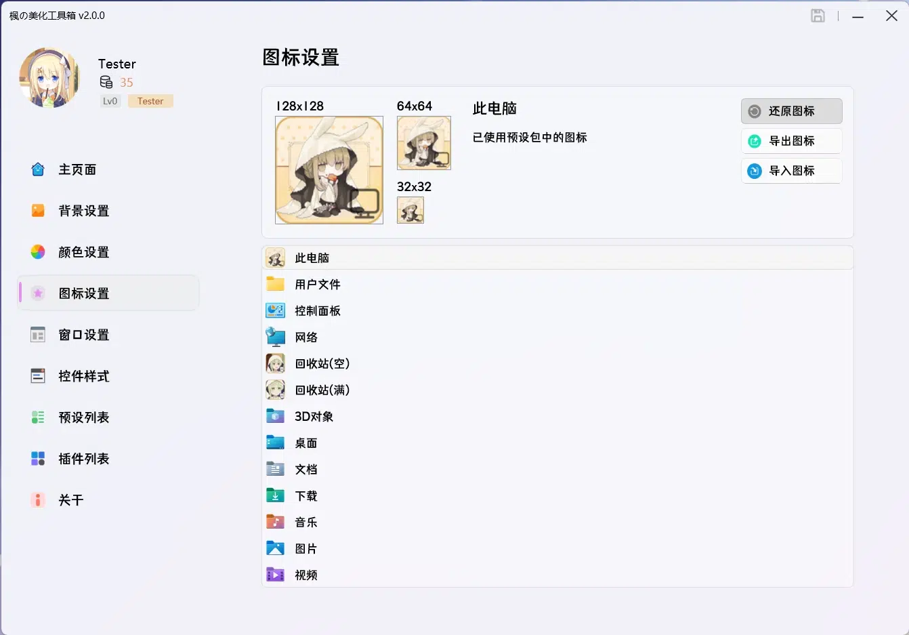Screen dimensions: 909x635
Task: Click the 此电脑 list row icon
Action: pyautogui.click(x=275, y=258)
